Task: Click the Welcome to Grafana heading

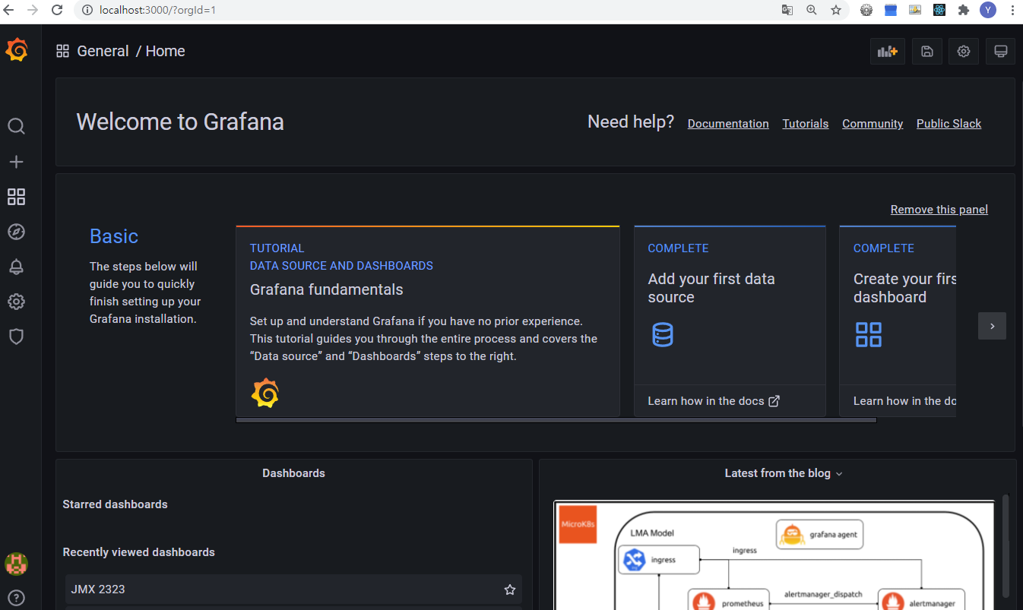Action: 180,122
